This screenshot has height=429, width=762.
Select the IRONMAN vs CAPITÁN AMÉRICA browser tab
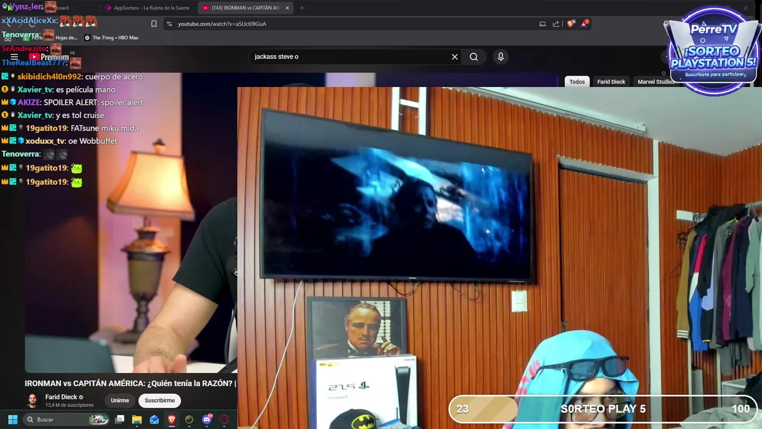click(241, 8)
